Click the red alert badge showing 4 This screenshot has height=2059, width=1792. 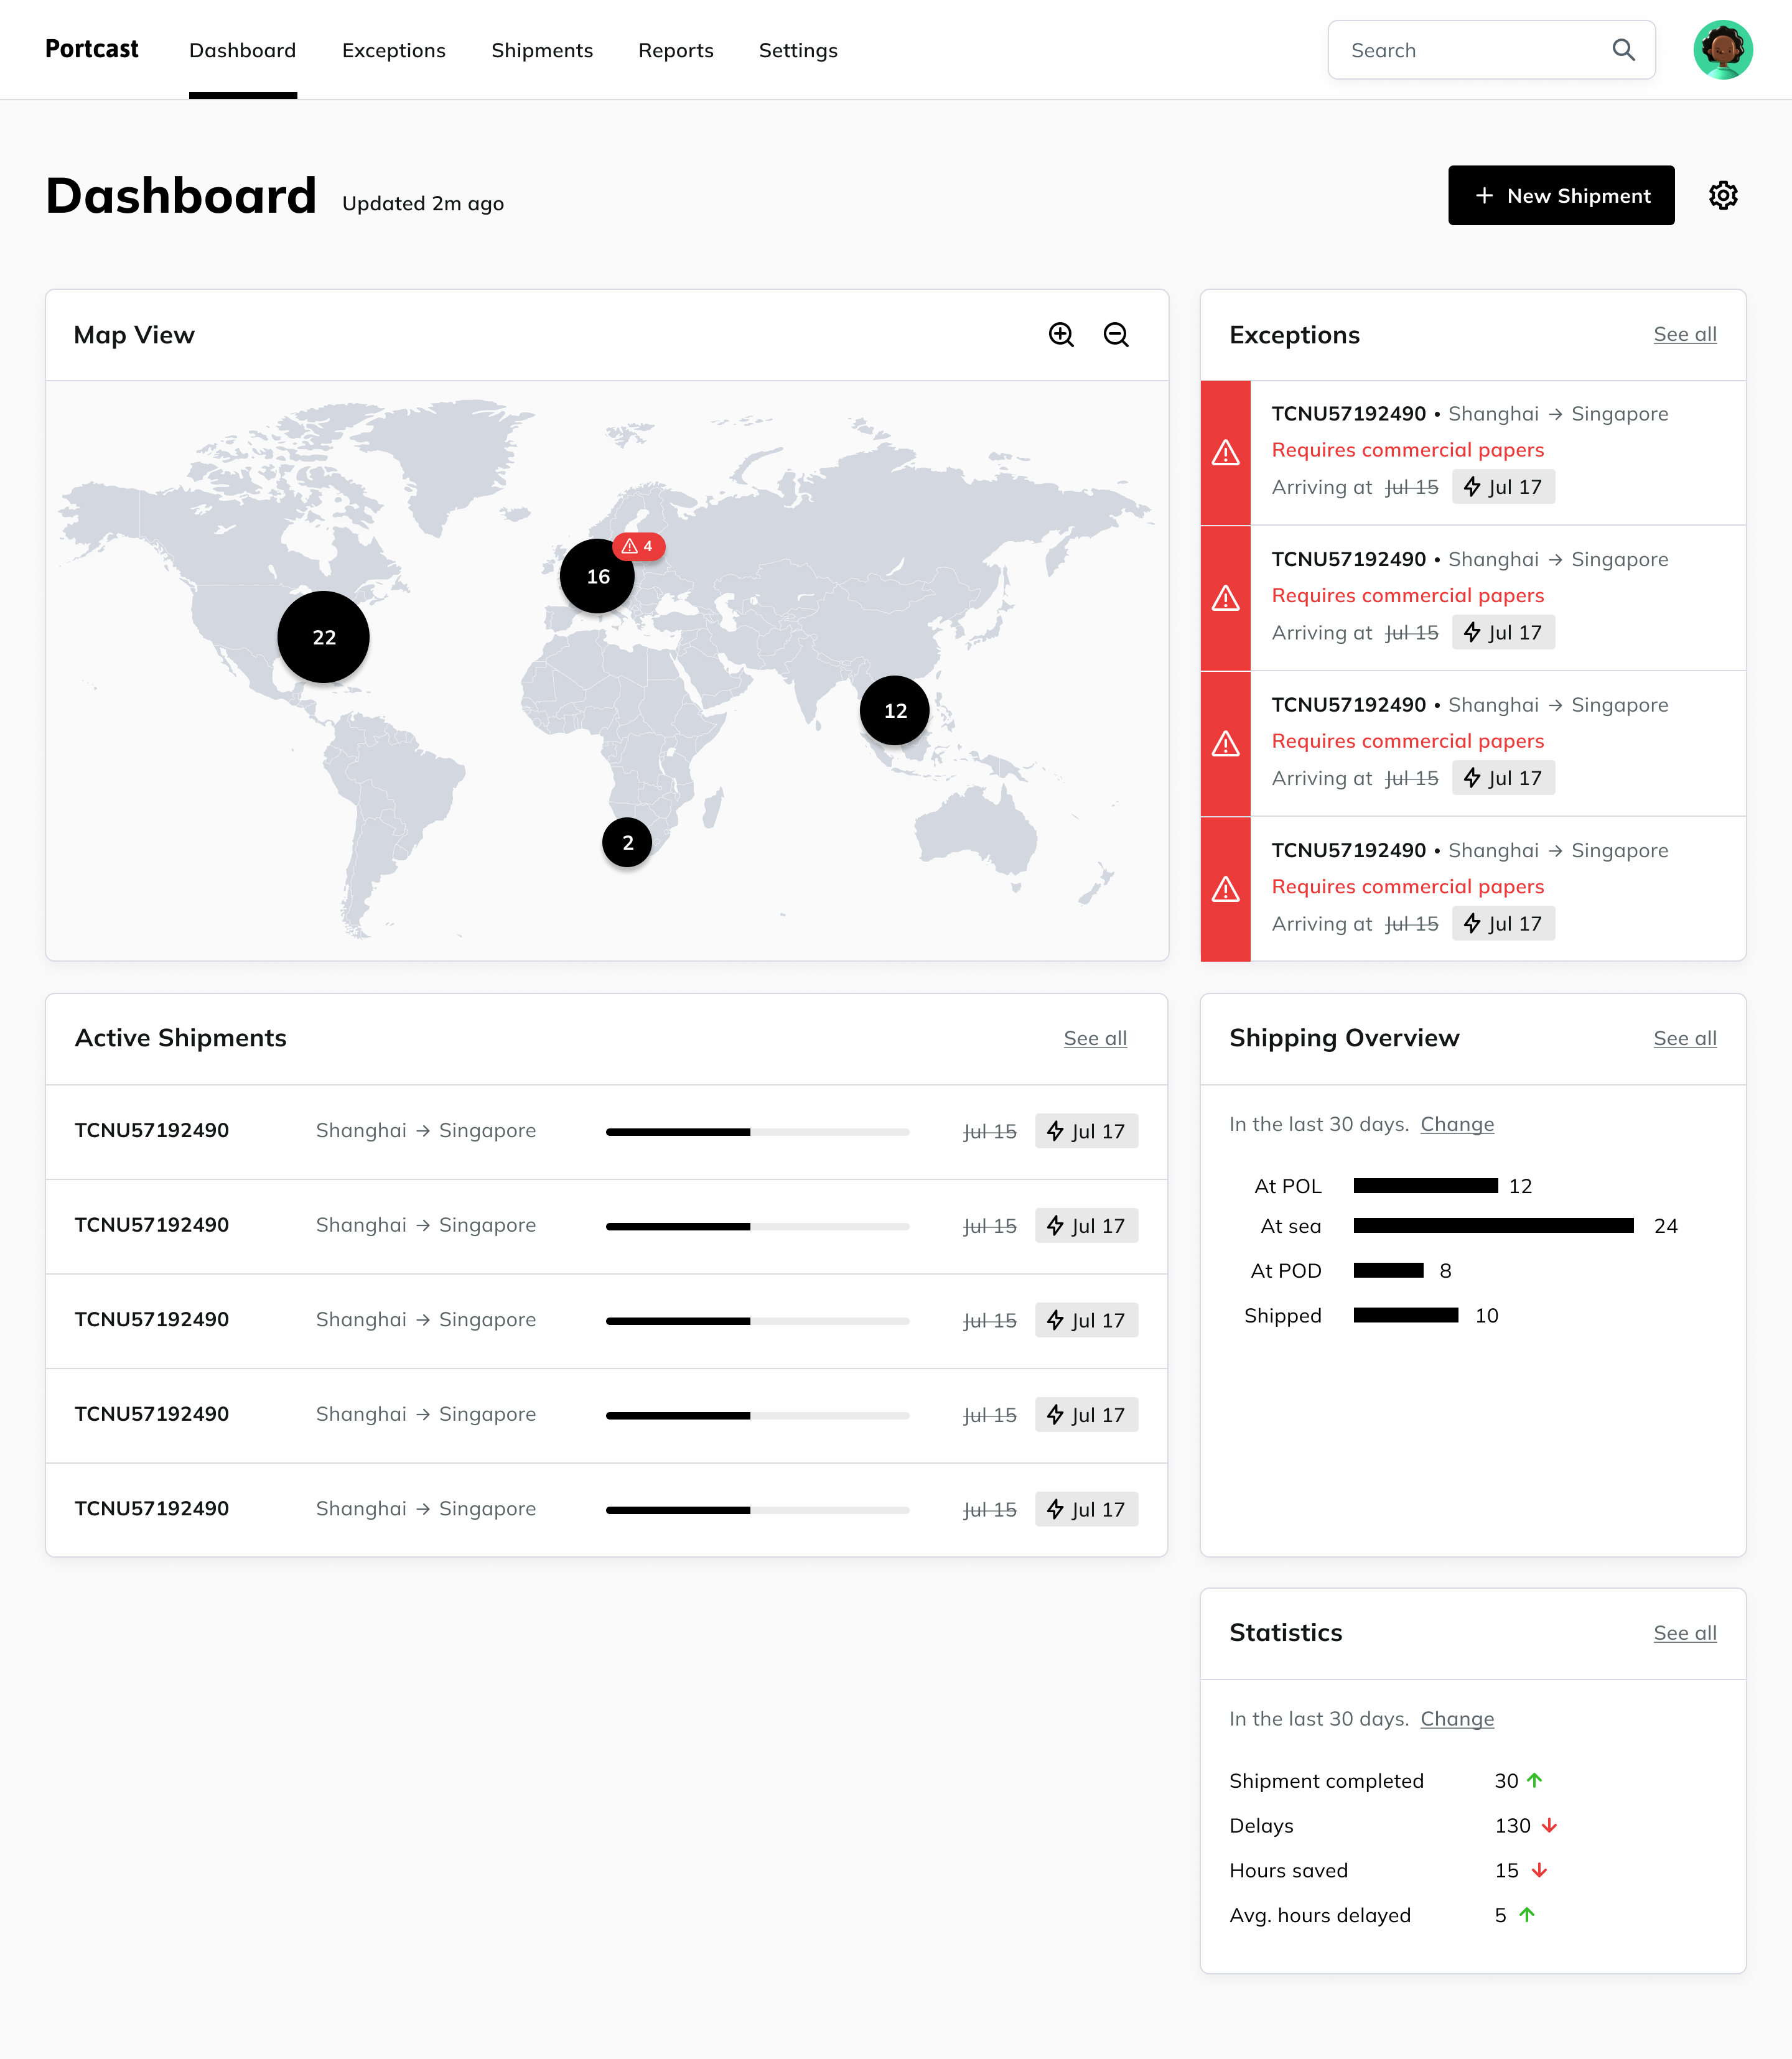tap(638, 546)
